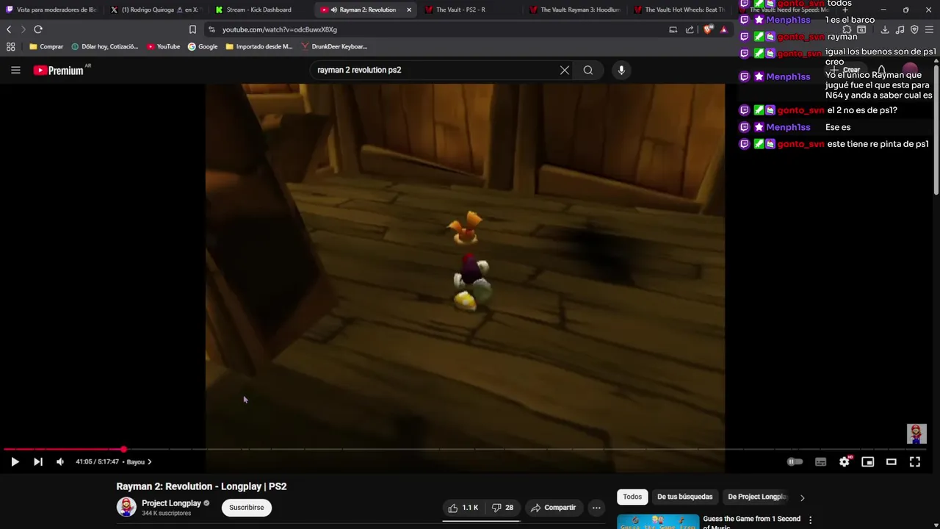This screenshot has width=940, height=529.
Task: Toggle theater mode
Action: tap(892, 461)
